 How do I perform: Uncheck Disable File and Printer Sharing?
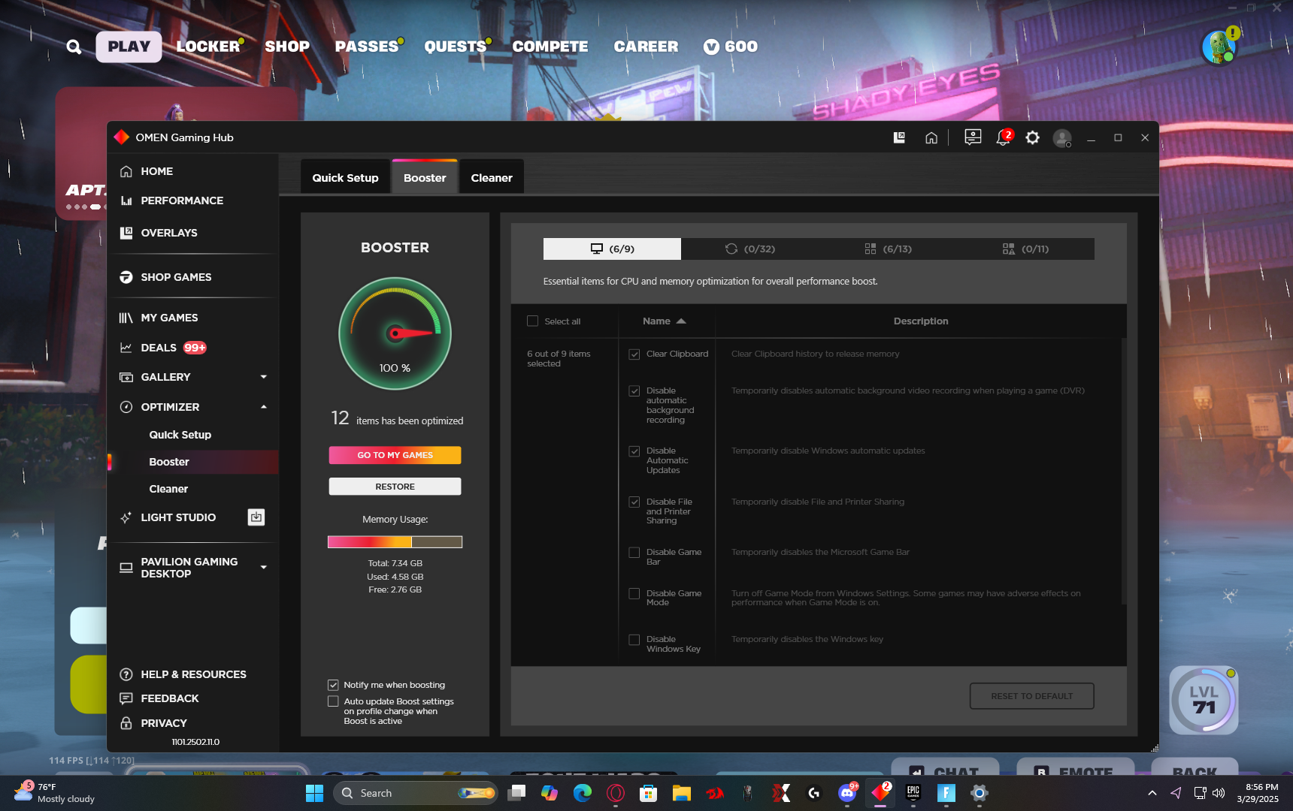pos(634,502)
